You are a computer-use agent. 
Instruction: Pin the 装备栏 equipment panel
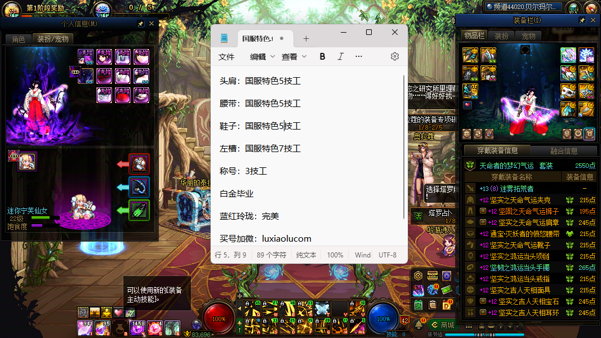pos(582,20)
